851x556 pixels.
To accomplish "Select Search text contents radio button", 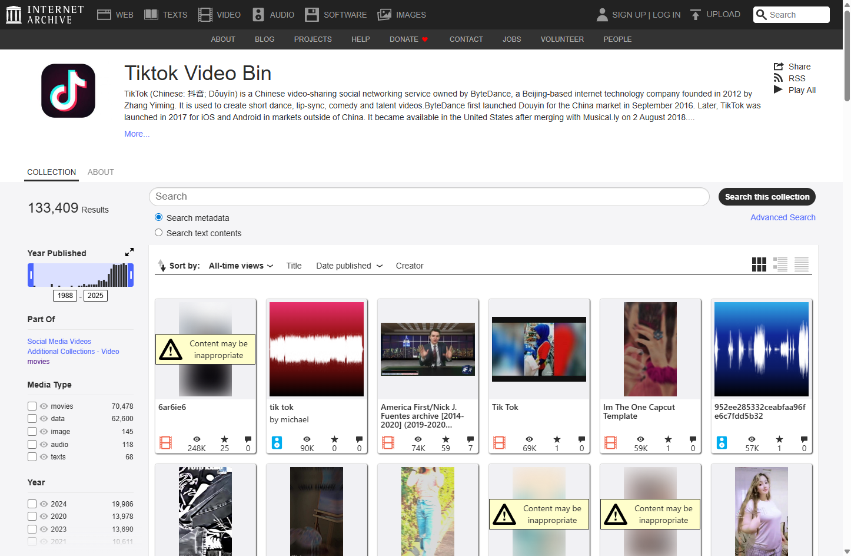I will coord(159,233).
